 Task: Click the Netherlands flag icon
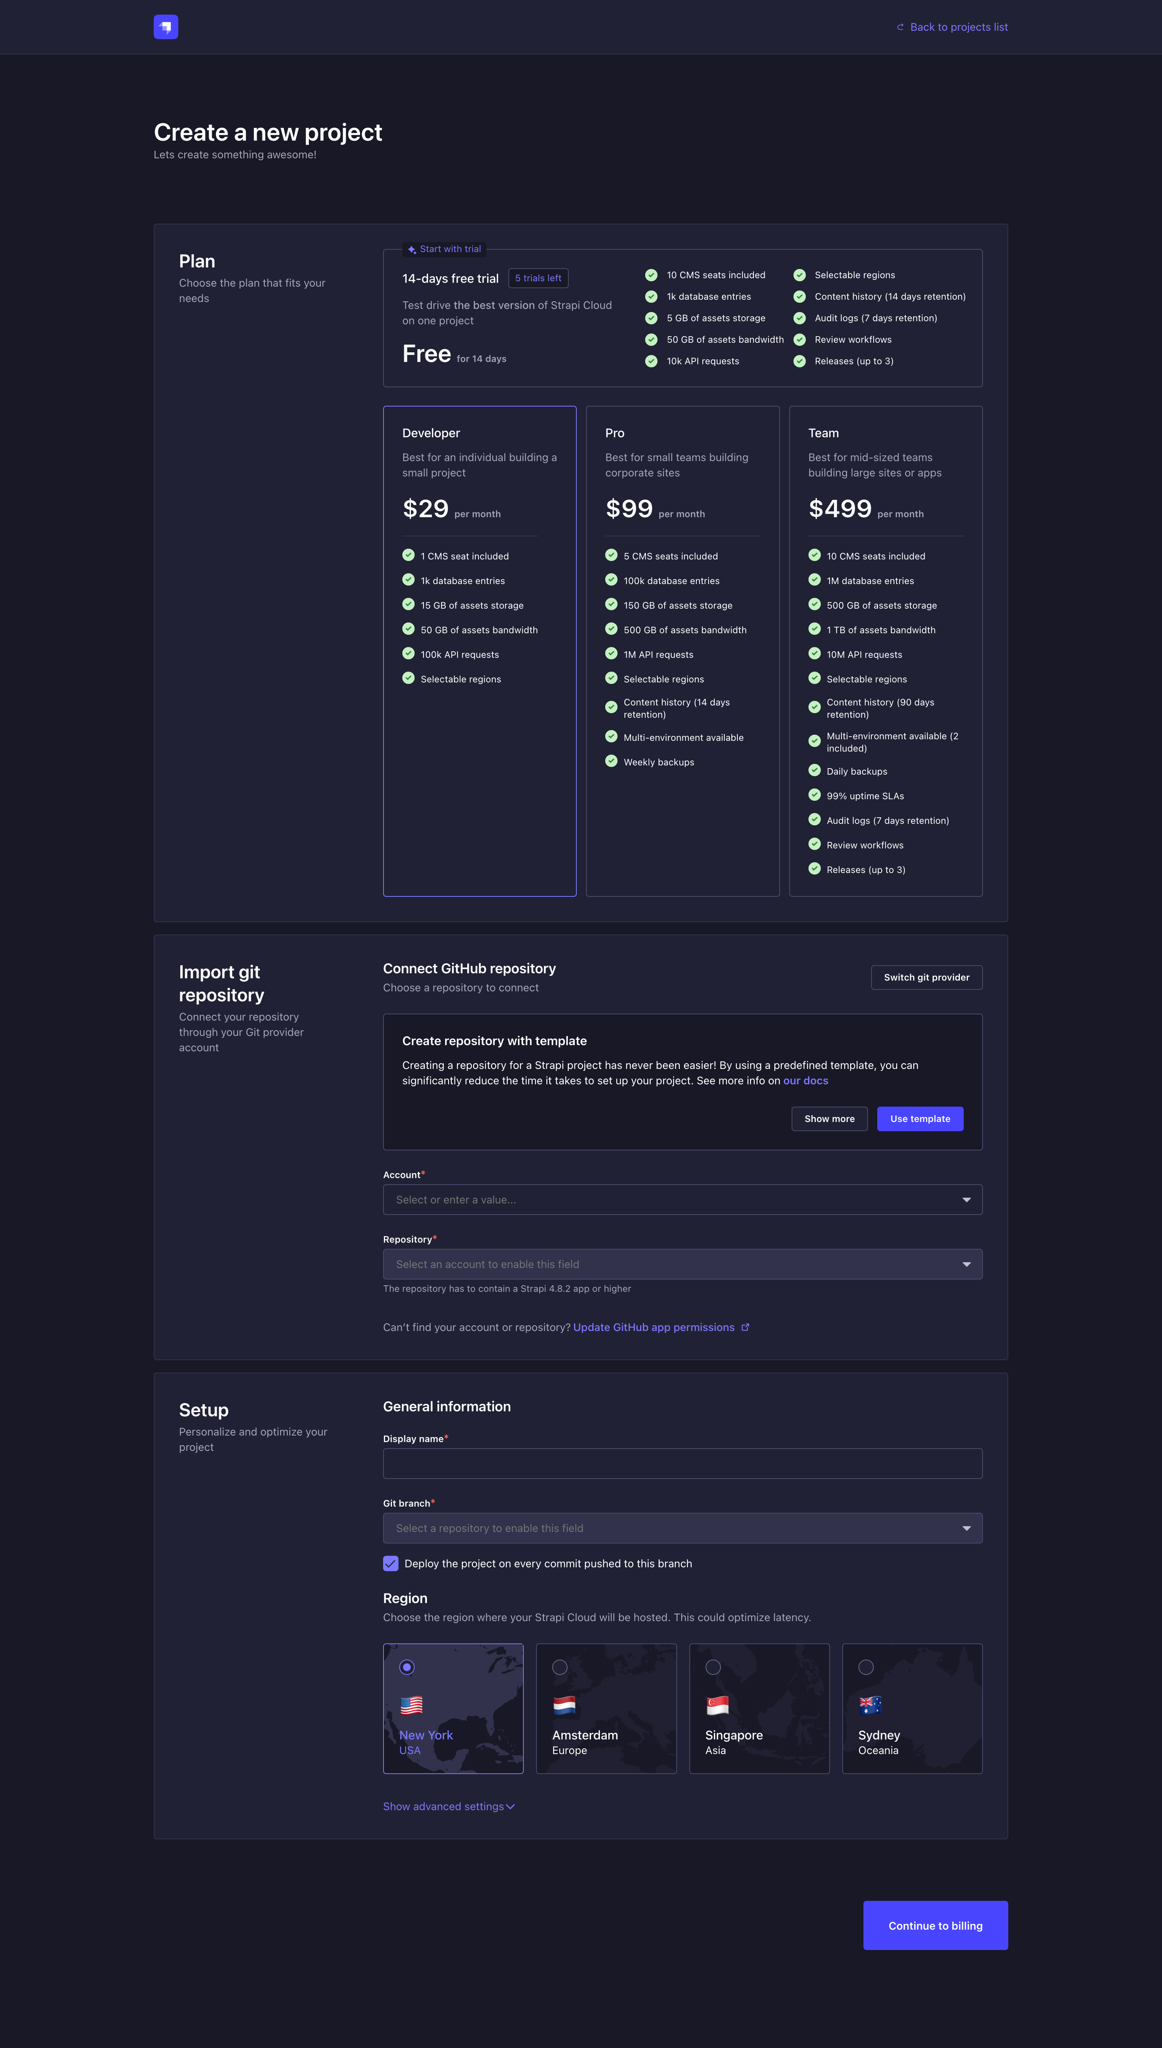564,1706
